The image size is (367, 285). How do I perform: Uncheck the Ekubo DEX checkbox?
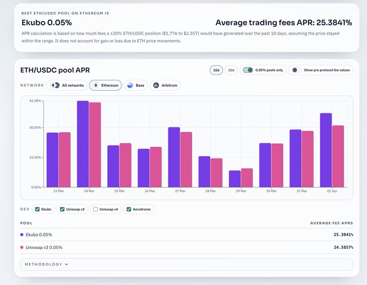pos(37,209)
